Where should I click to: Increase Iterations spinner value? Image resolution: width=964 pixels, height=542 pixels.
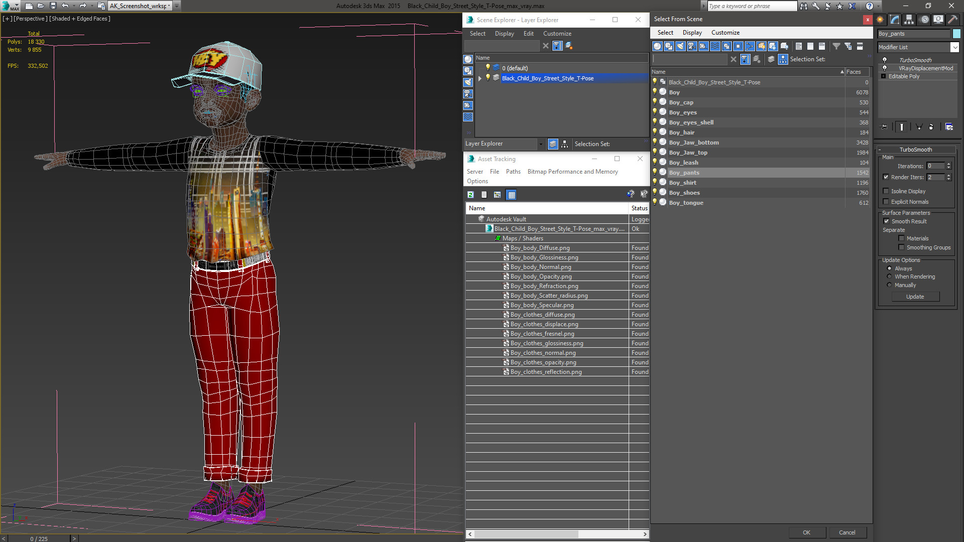click(x=949, y=164)
